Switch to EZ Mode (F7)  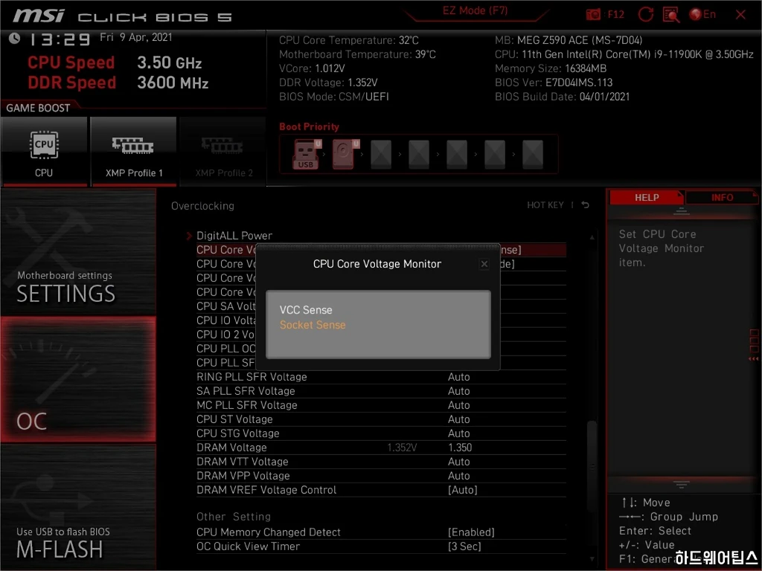pyautogui.click(x=475, y=11)
